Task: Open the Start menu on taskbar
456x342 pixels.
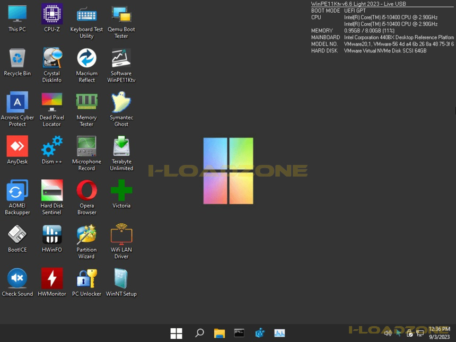Action: pyautogui.click(x=176, y=334)
